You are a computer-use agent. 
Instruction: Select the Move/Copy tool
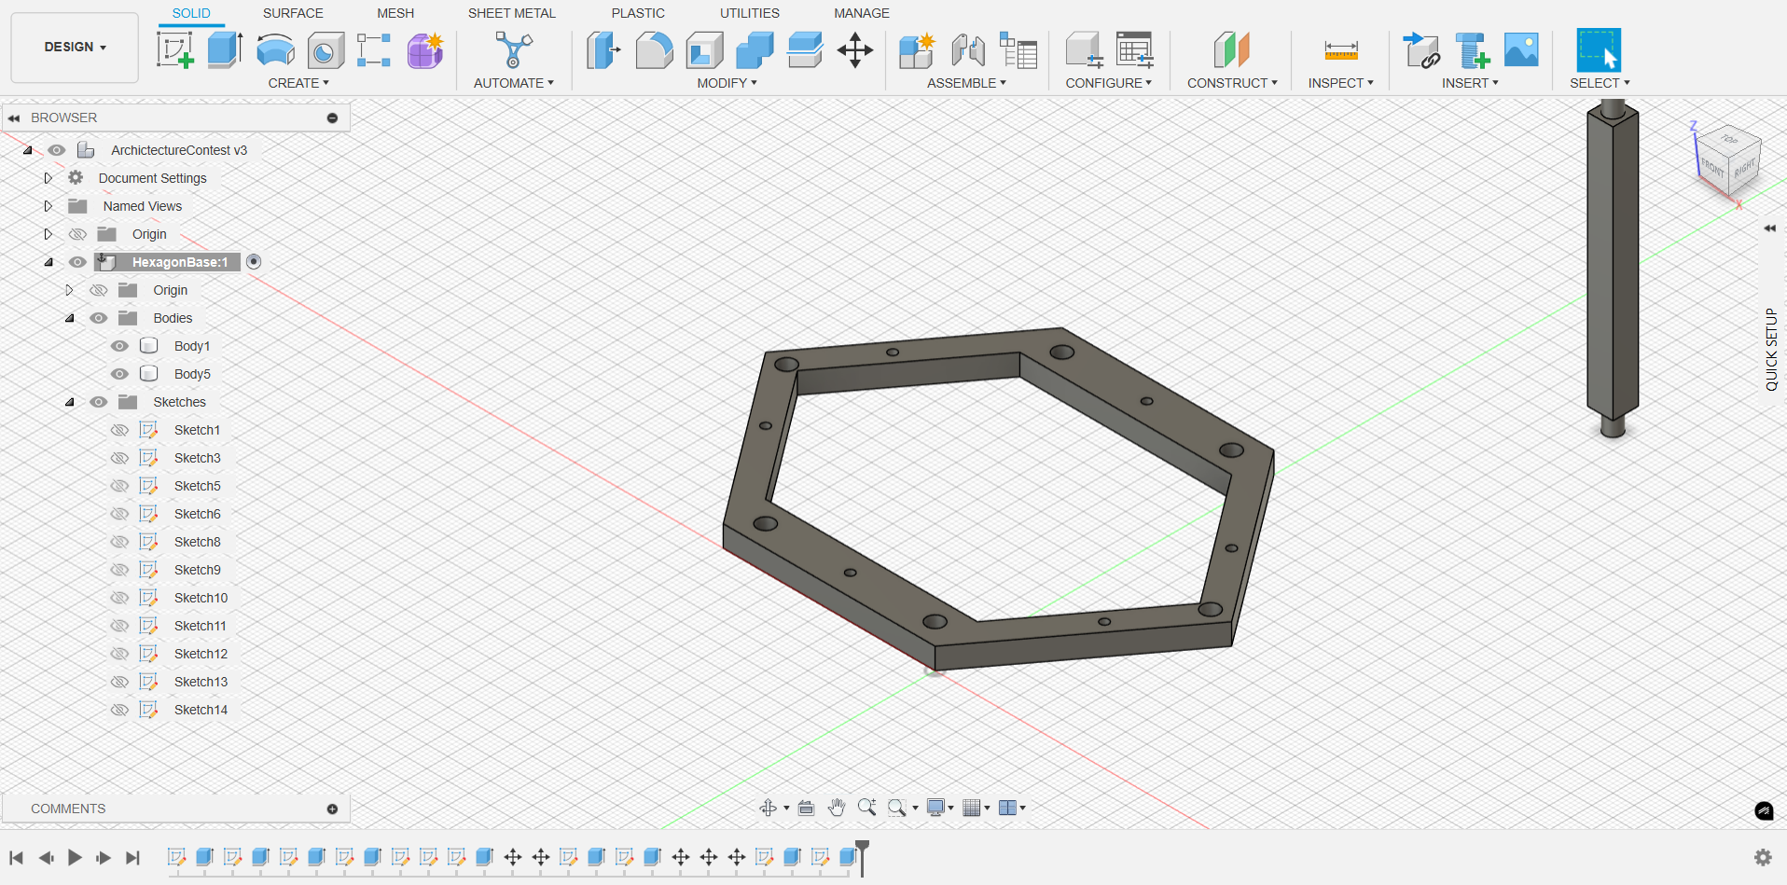[x=855, y=50]
